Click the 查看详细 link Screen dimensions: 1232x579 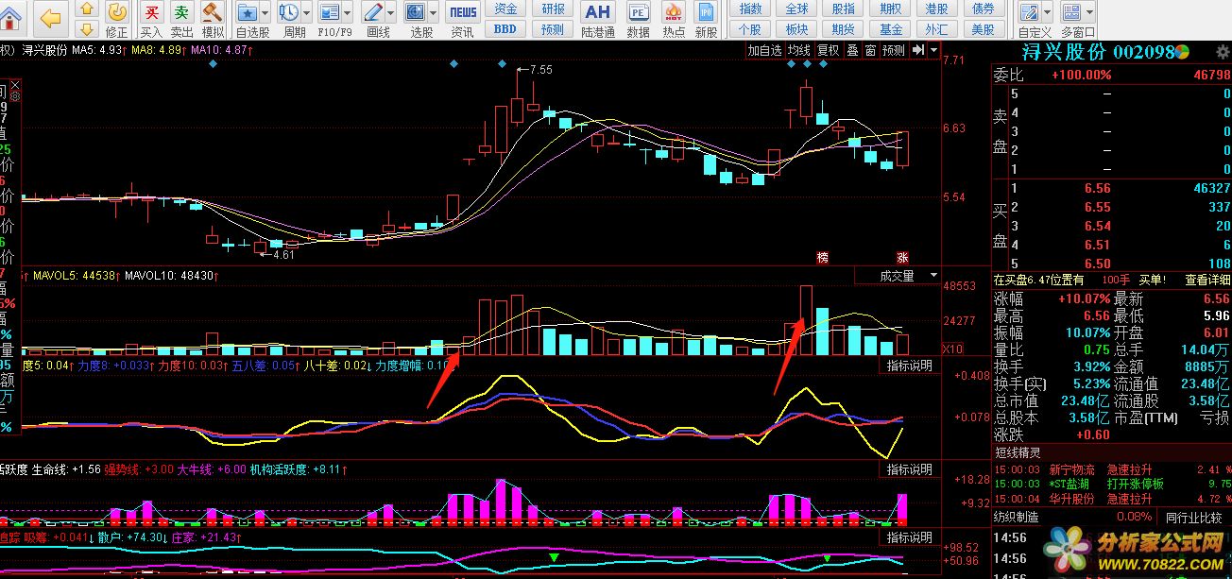pyautogui.click(x=1207, y=280)
